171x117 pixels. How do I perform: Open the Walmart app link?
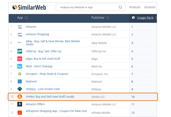(31, 81)
